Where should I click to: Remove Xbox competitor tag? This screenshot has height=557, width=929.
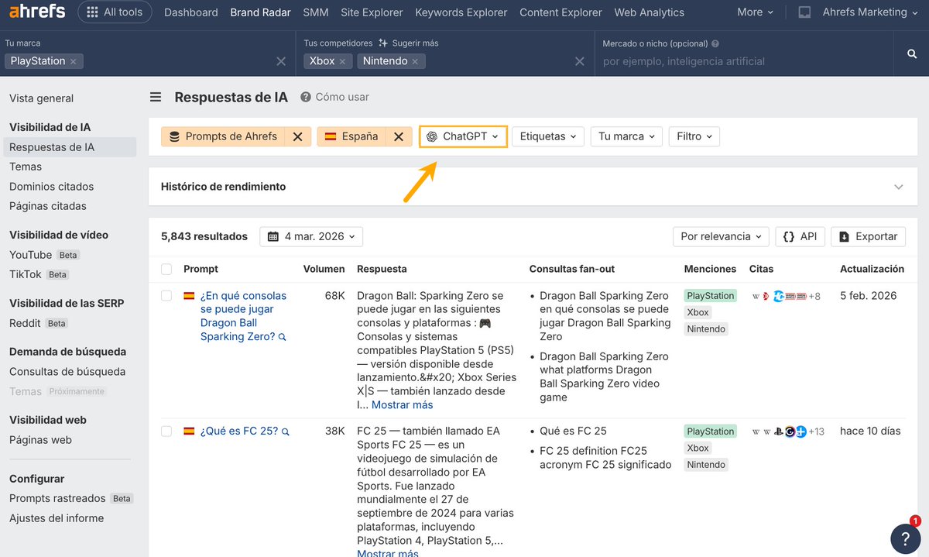click(343, 61)
